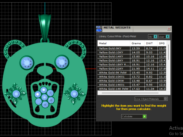Select the bear's left eye gemstone
The width and height of the screenshot is (183, 137).
(27, 63)
